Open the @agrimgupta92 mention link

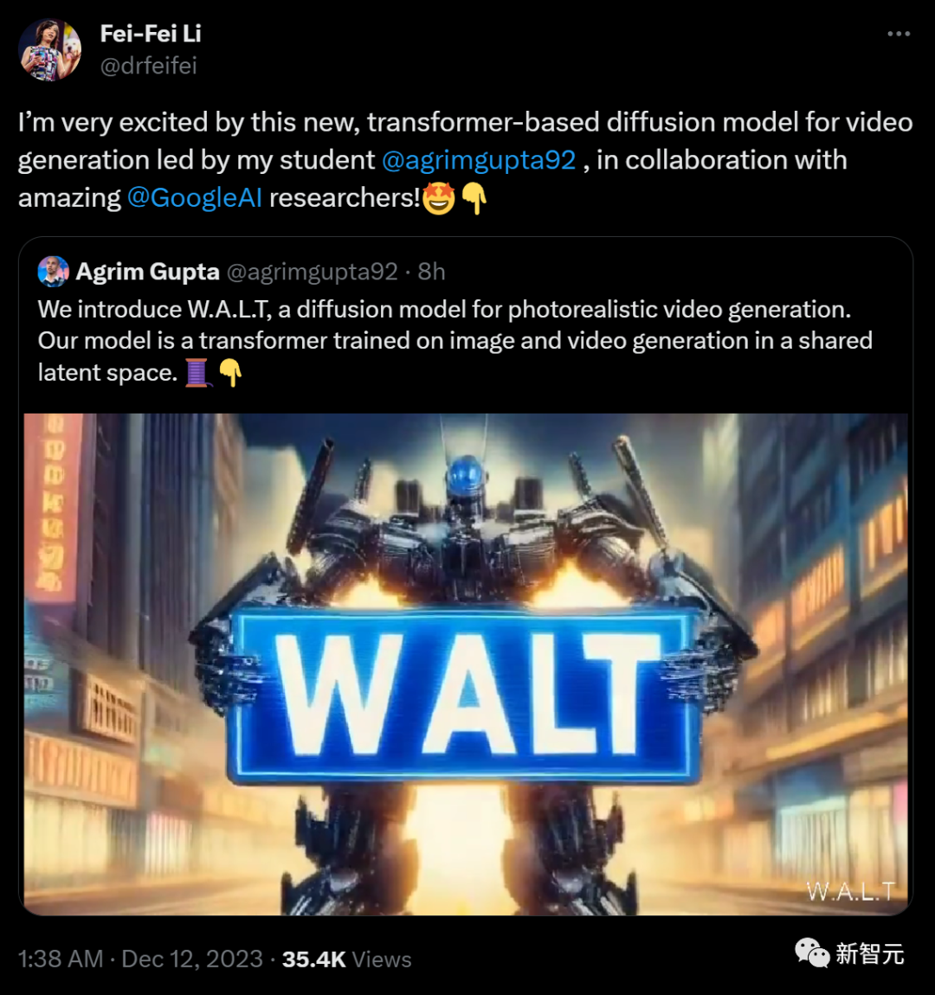point(479,160)
